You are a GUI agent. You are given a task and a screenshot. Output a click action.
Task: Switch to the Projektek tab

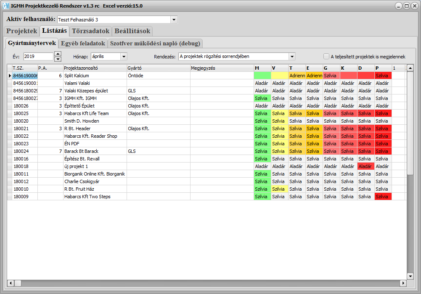(x=22, y=31)
